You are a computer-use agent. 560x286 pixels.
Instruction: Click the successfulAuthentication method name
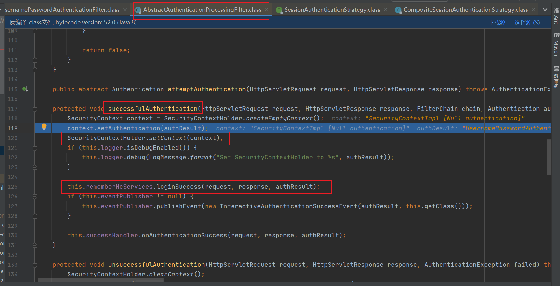click(x=153, y=109)
